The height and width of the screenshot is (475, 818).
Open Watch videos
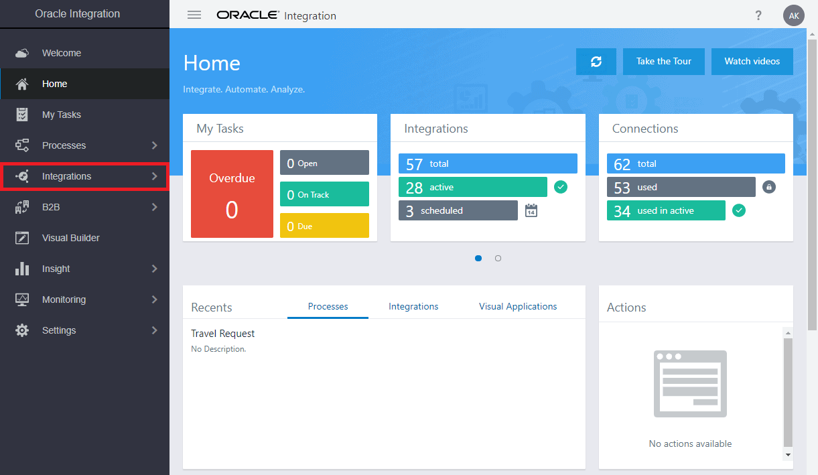click(752, 61)
